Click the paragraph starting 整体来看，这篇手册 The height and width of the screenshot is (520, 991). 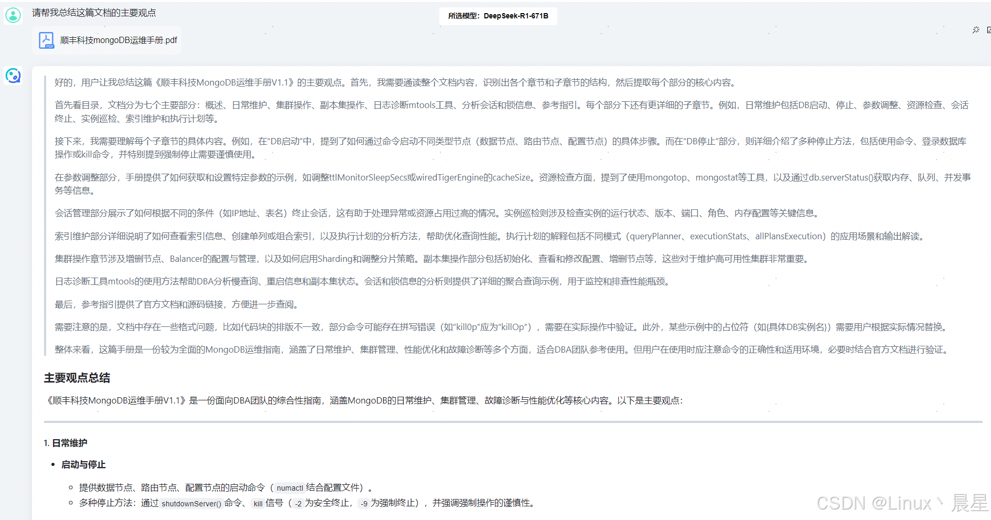503,349
